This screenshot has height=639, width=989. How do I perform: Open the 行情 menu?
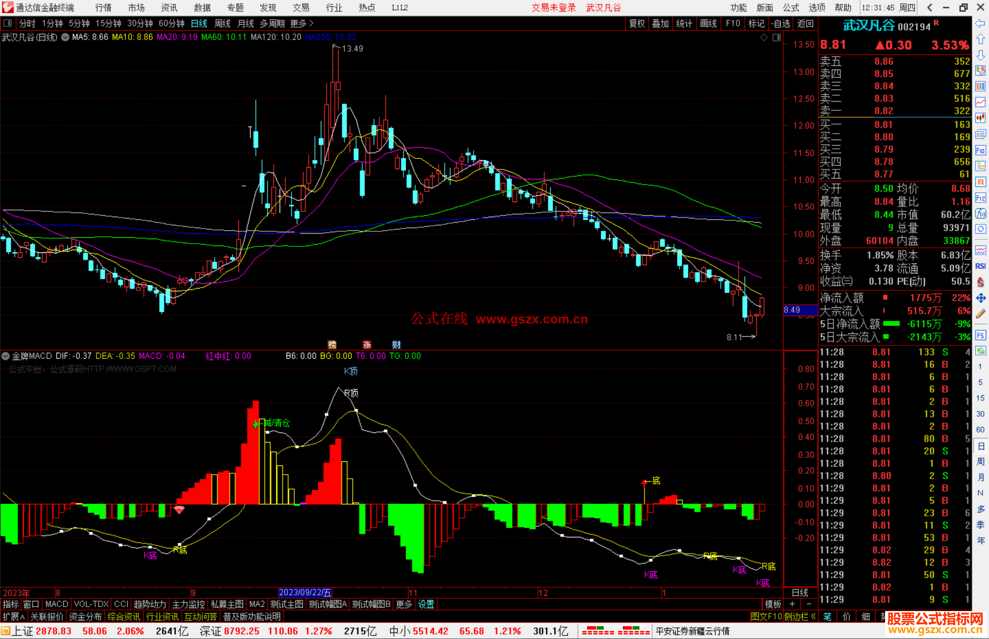click(x=103, y=7)
